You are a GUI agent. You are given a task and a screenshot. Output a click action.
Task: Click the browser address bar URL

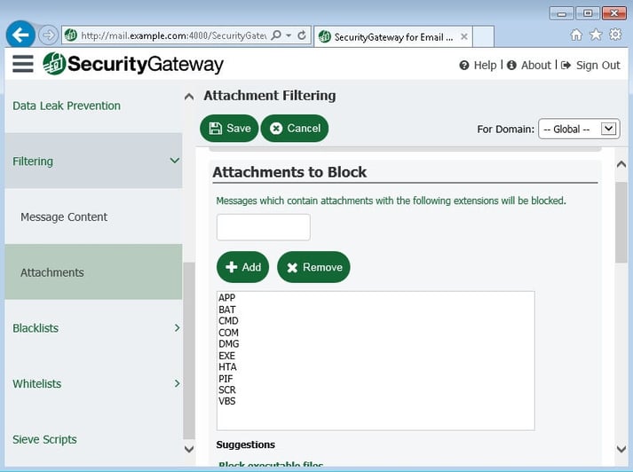(174, 35)
